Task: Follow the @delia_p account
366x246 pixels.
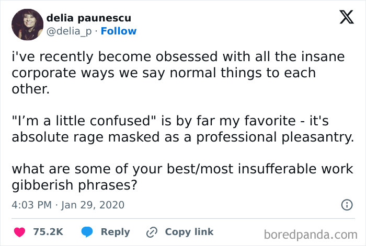Action: (x=119, y=31)
